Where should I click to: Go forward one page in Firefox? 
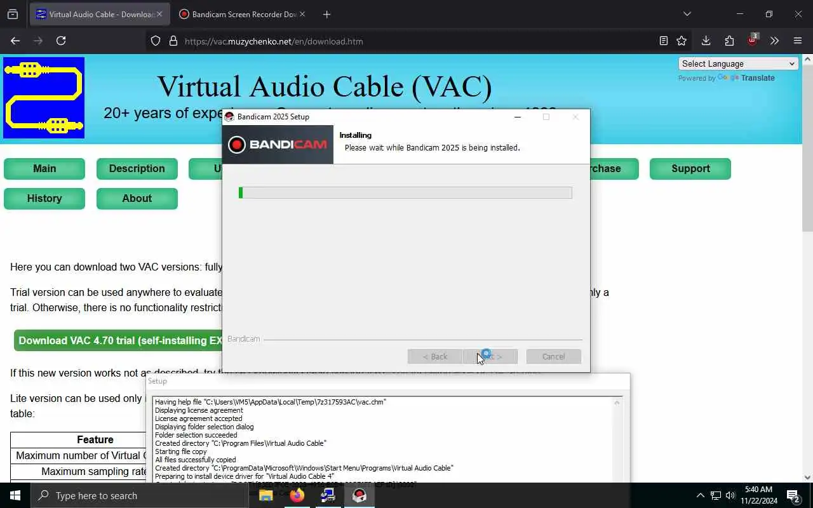38,41
